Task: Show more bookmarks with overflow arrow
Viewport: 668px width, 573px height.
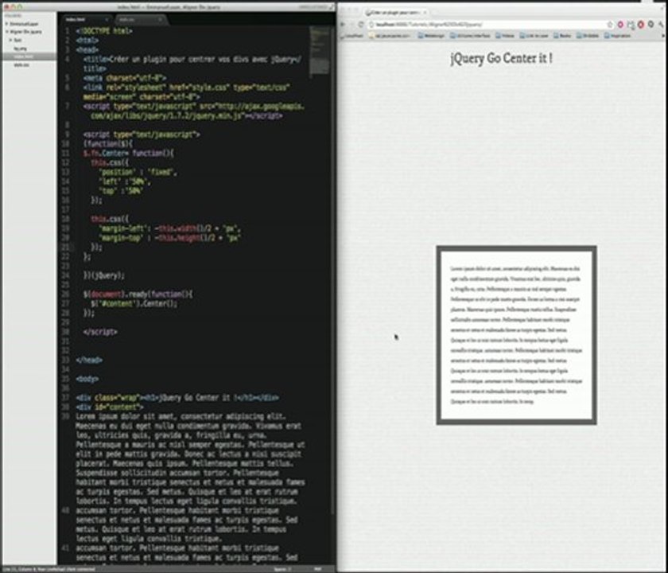Action: (x=663, y=36)
